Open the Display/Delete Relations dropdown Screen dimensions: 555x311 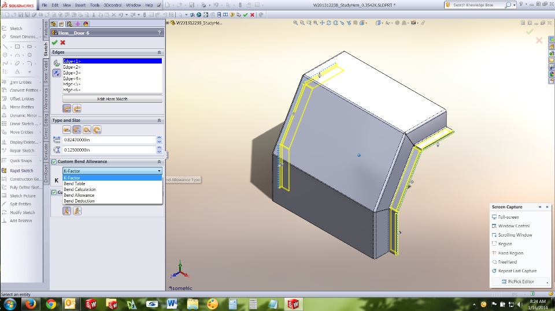(40, 142)
